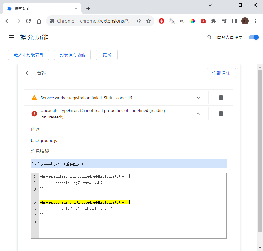263x251 pixels.
Task: Select the background.js:5 stack trace entry
Action: tap(129, 164)
